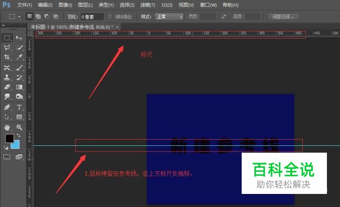Open the 3D(D) menu
This screenshot has height=207, width=340.
point(166,5)
